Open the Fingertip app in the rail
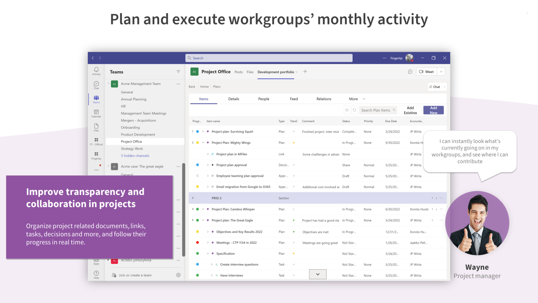Screen dimensions: 538x303 click(x=96, y=155)
